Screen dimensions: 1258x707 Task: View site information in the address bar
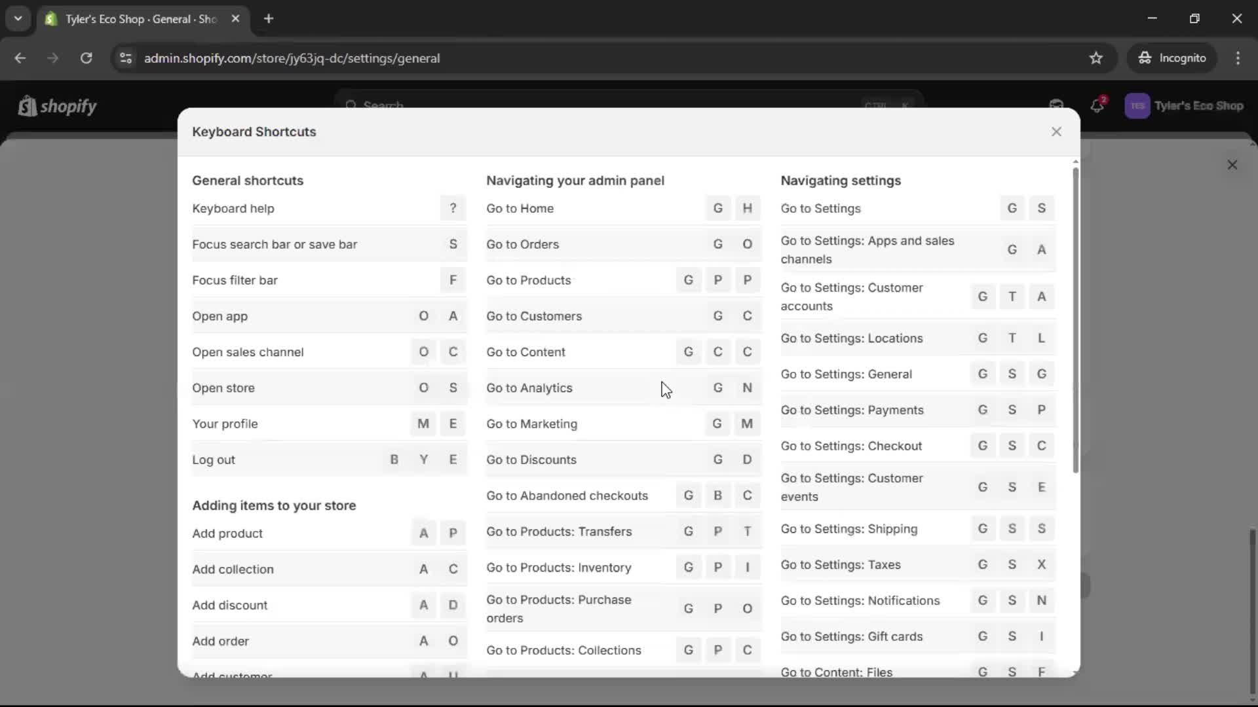pos(125,58)
